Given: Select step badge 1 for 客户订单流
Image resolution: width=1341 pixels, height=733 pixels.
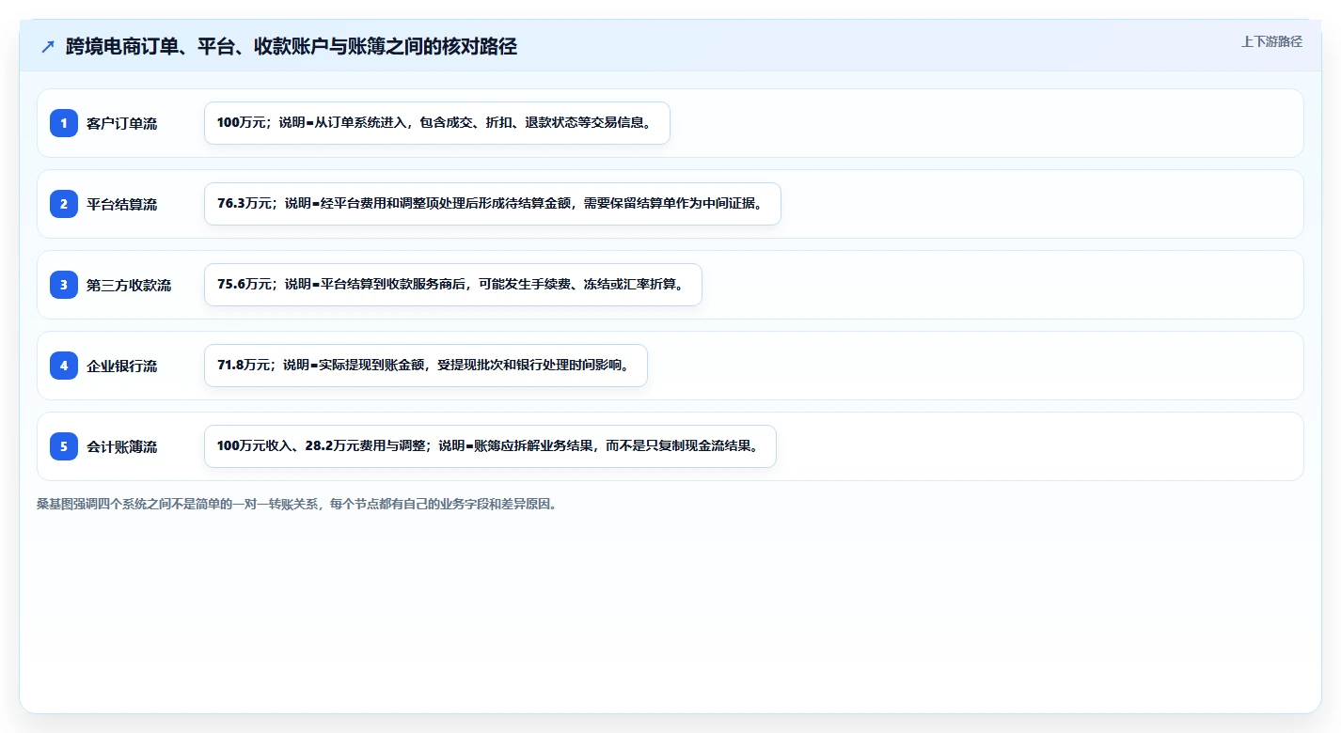Looking at the screenshot, I should click(x=64, y=123).
